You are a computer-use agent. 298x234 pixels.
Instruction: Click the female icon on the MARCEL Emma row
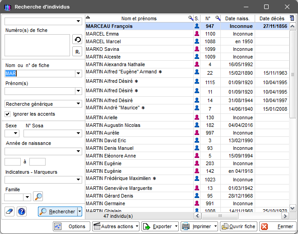[197, 34]
